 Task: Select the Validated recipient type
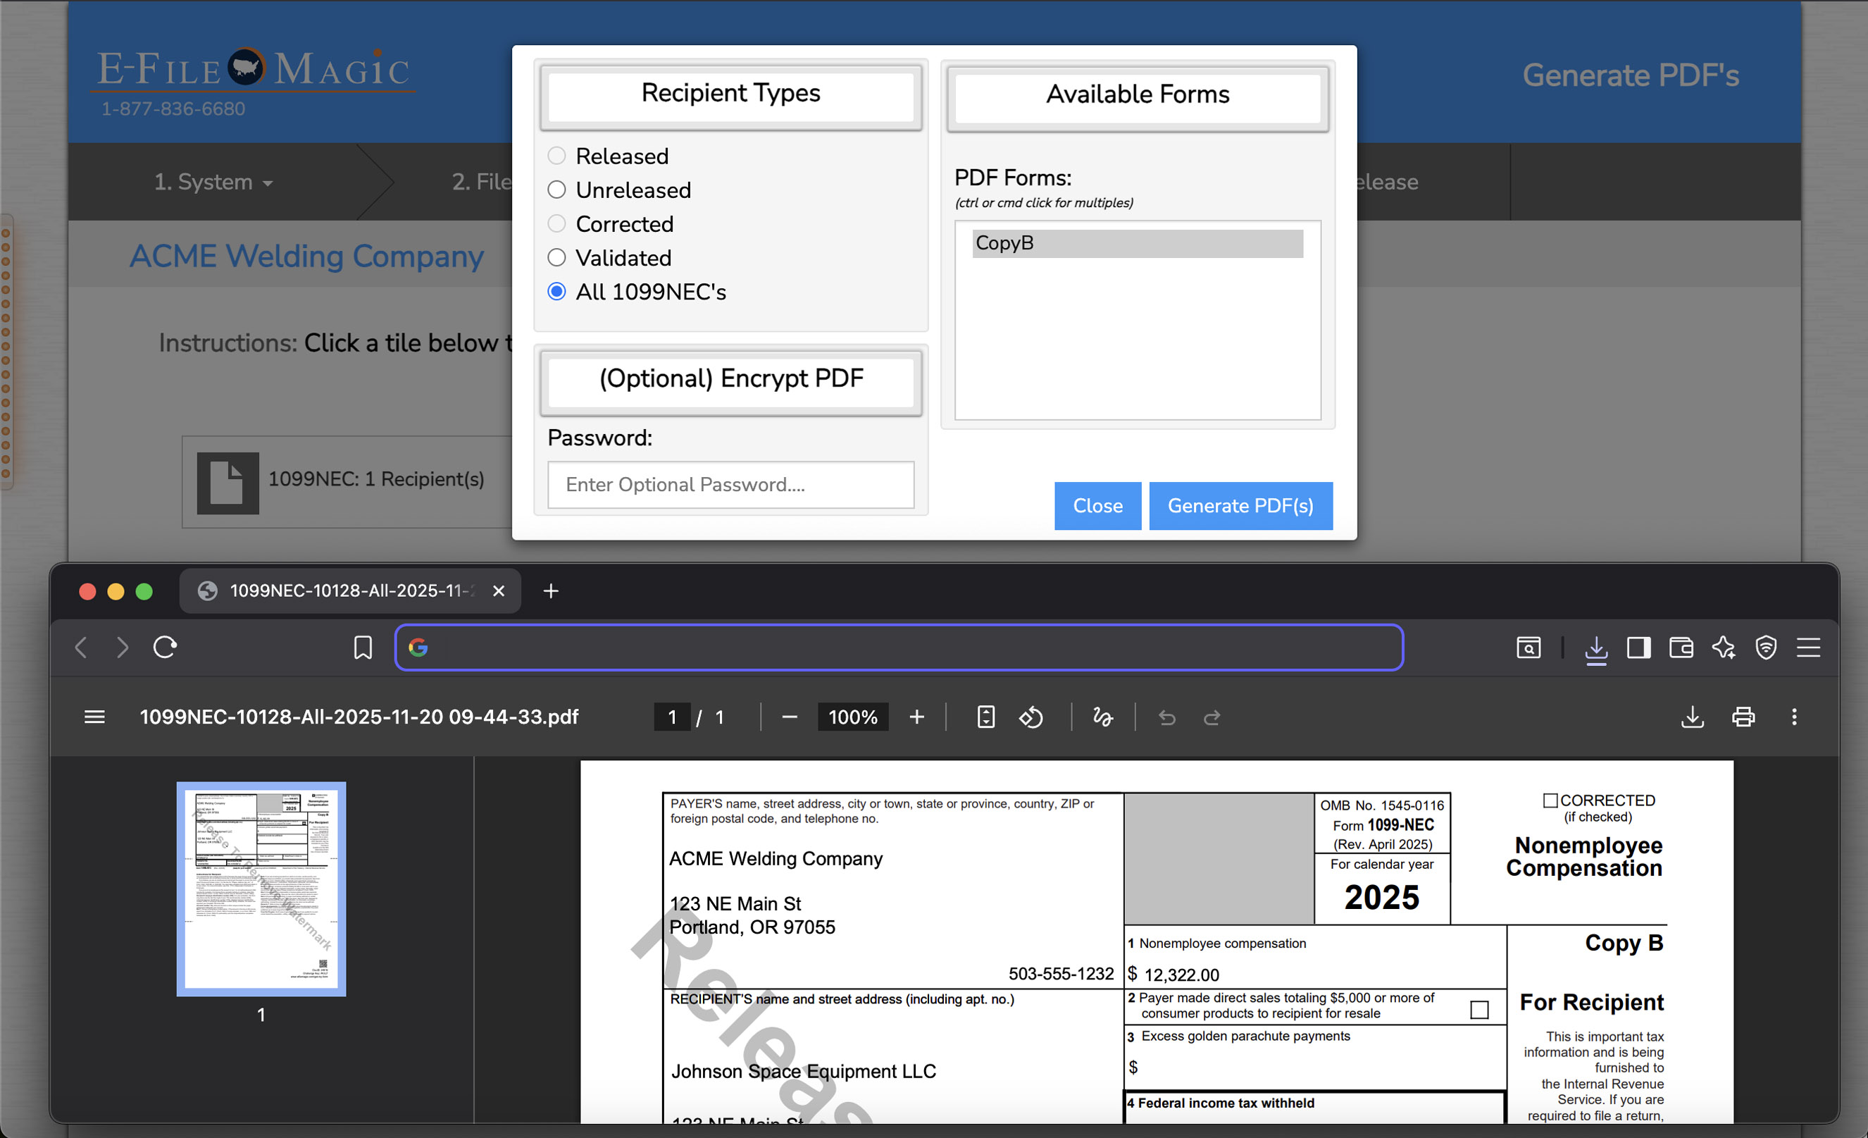(556, 258)
